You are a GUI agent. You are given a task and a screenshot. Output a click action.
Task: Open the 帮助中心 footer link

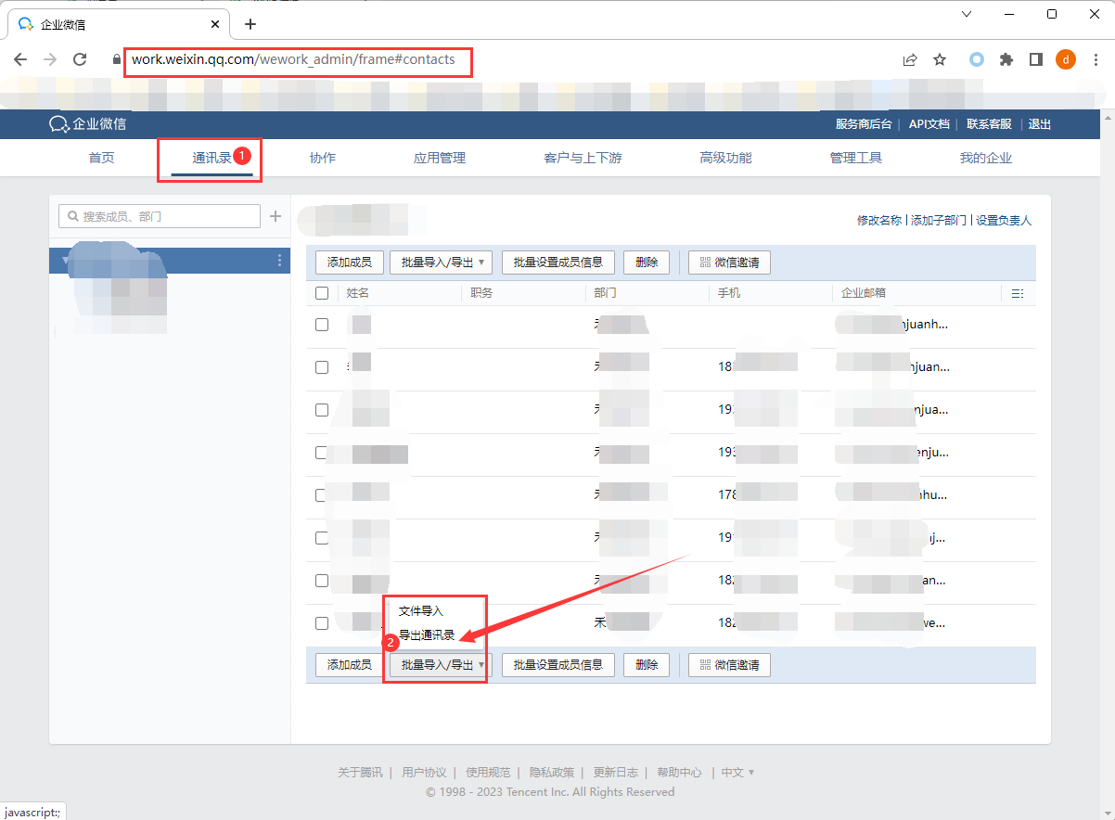click(x=679, y=772)
